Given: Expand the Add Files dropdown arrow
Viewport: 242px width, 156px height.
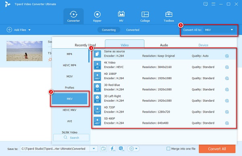Looking at the screenshot, I should tap(29, 30).
